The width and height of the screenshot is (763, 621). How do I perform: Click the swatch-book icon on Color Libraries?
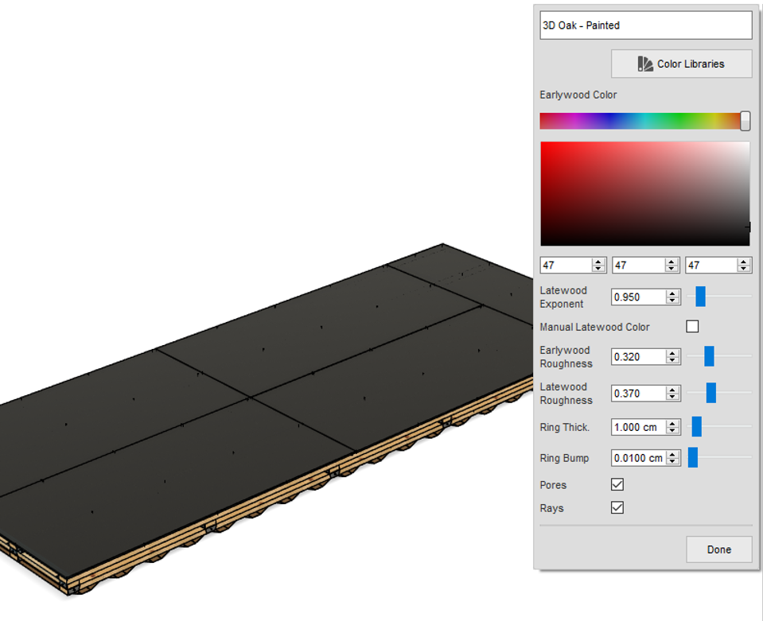(645, 64)
